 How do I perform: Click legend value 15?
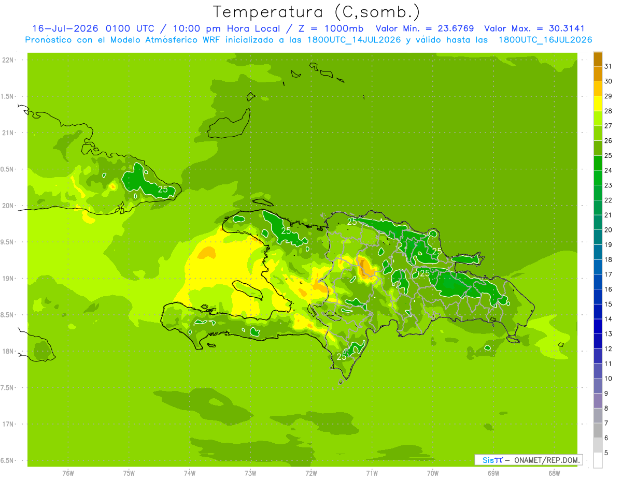point(609,304)
